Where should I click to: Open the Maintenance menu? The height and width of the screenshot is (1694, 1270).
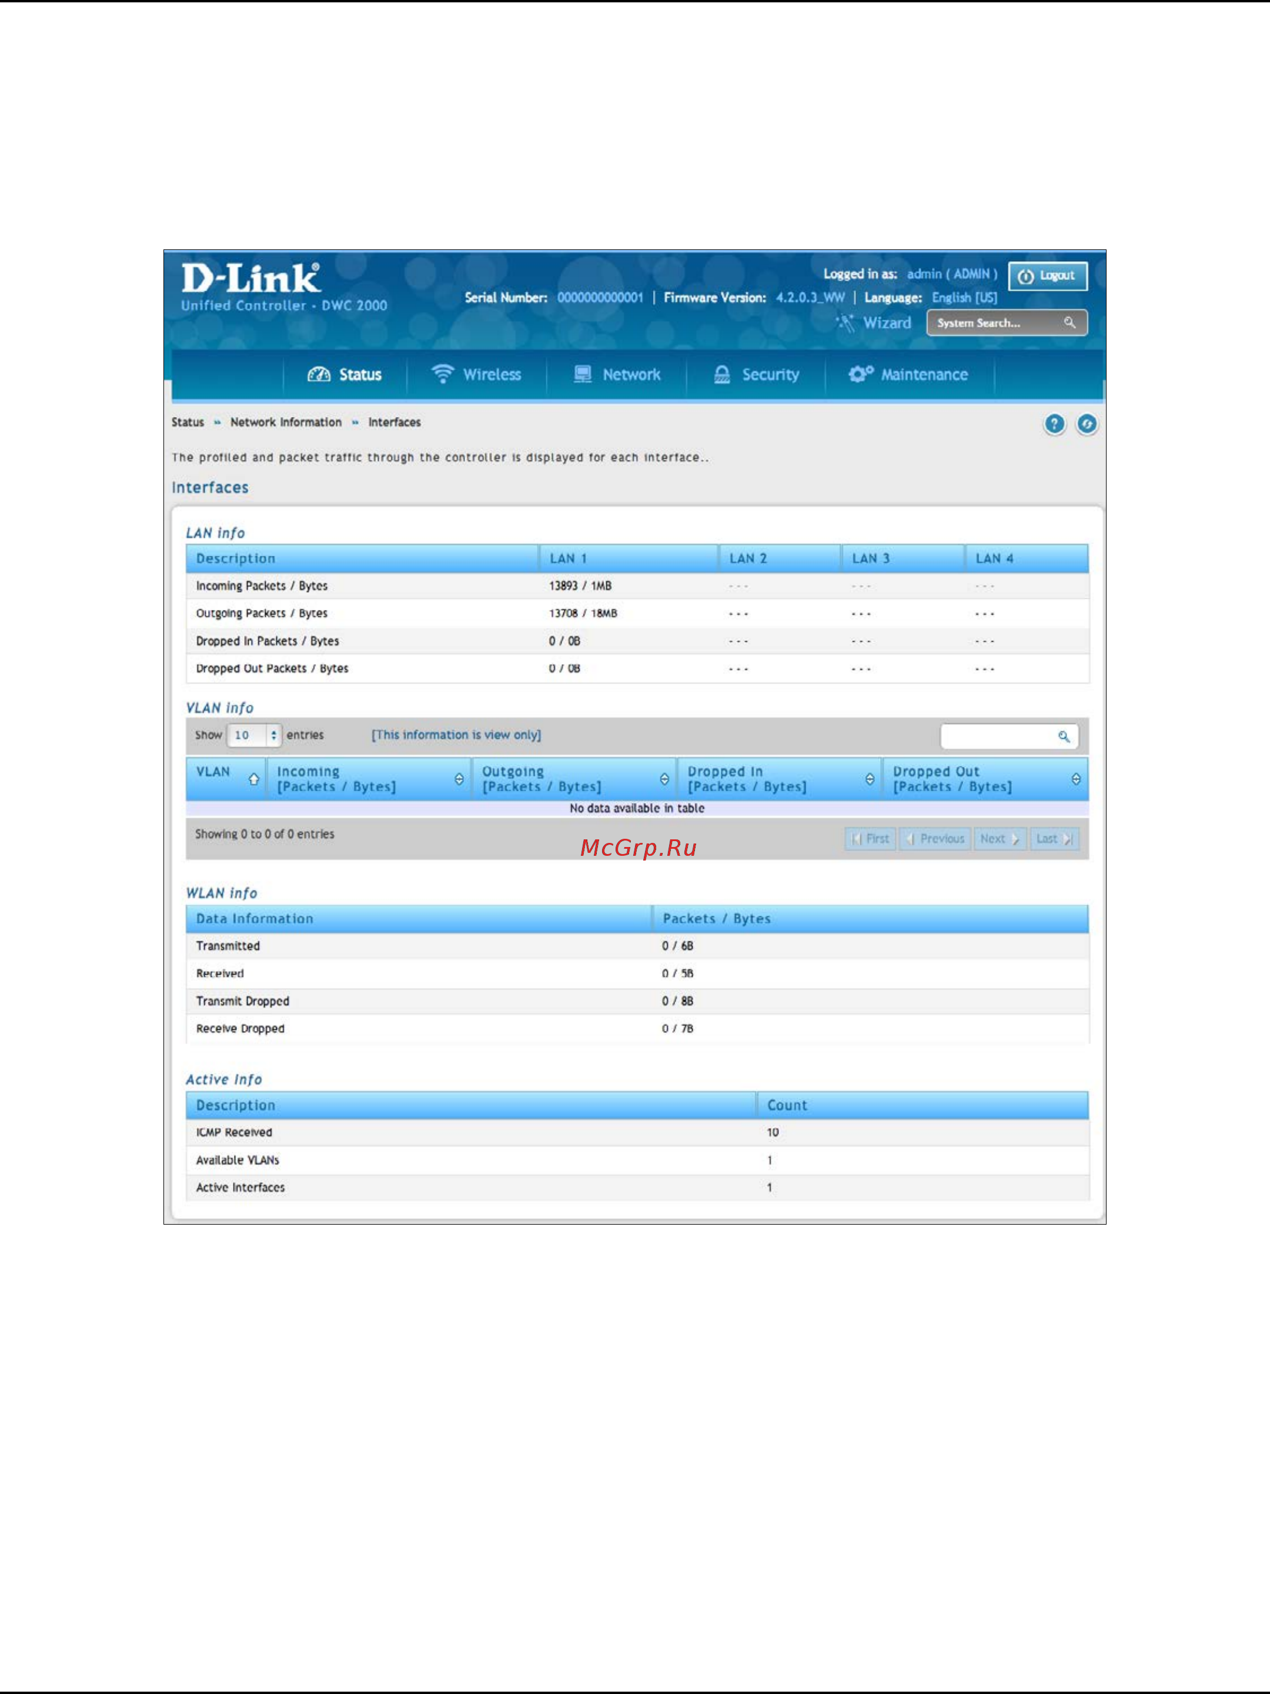tap(908, 375)
